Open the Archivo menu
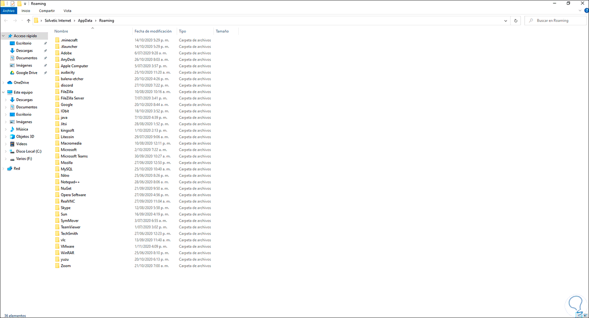The height and width of the screenshot is (318, 589). pos(9,10)
